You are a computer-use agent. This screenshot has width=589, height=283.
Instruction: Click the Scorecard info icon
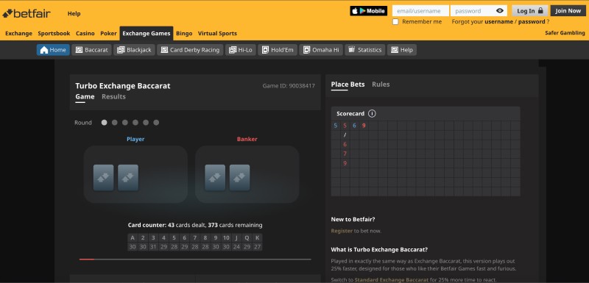click(x=372, y=114)
